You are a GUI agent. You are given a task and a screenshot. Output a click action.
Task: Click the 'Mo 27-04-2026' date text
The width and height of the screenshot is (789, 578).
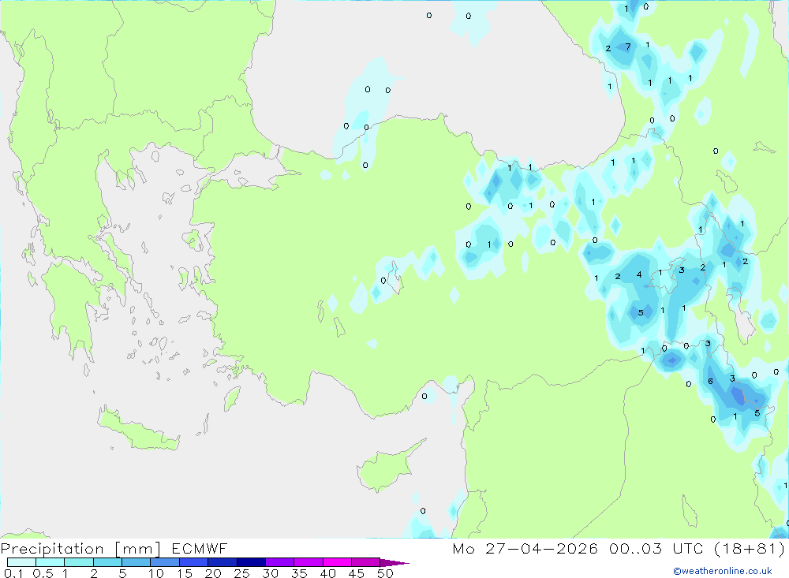(525, 548)
